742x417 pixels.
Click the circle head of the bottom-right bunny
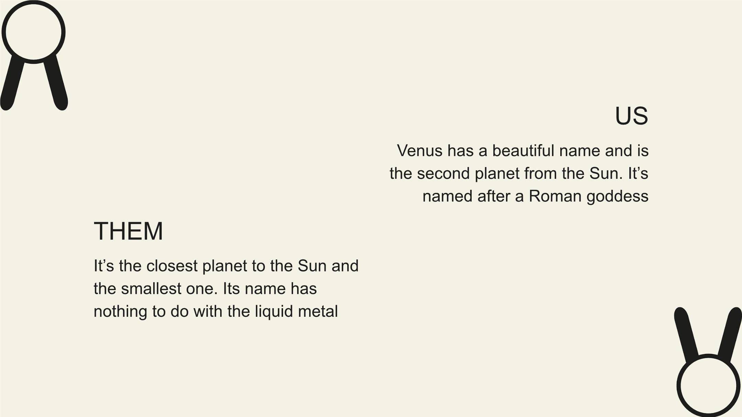pyautogui.click(x=708, y=385)
